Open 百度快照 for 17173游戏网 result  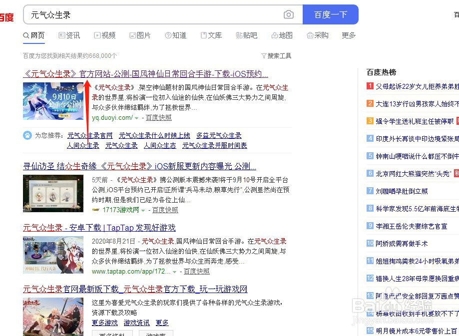click(x=165, y=210)
